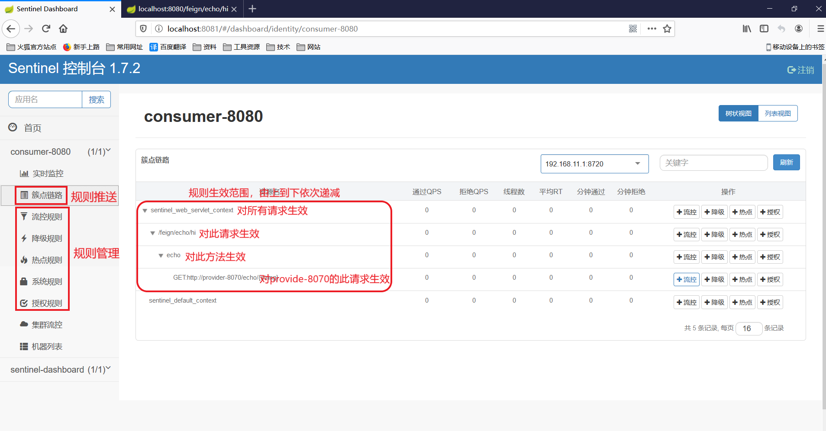The height and width of the screenshot is (431, 826).
Task: Add 授权 rule for /feign/echo/hi
Action: [x=770, y=234]
